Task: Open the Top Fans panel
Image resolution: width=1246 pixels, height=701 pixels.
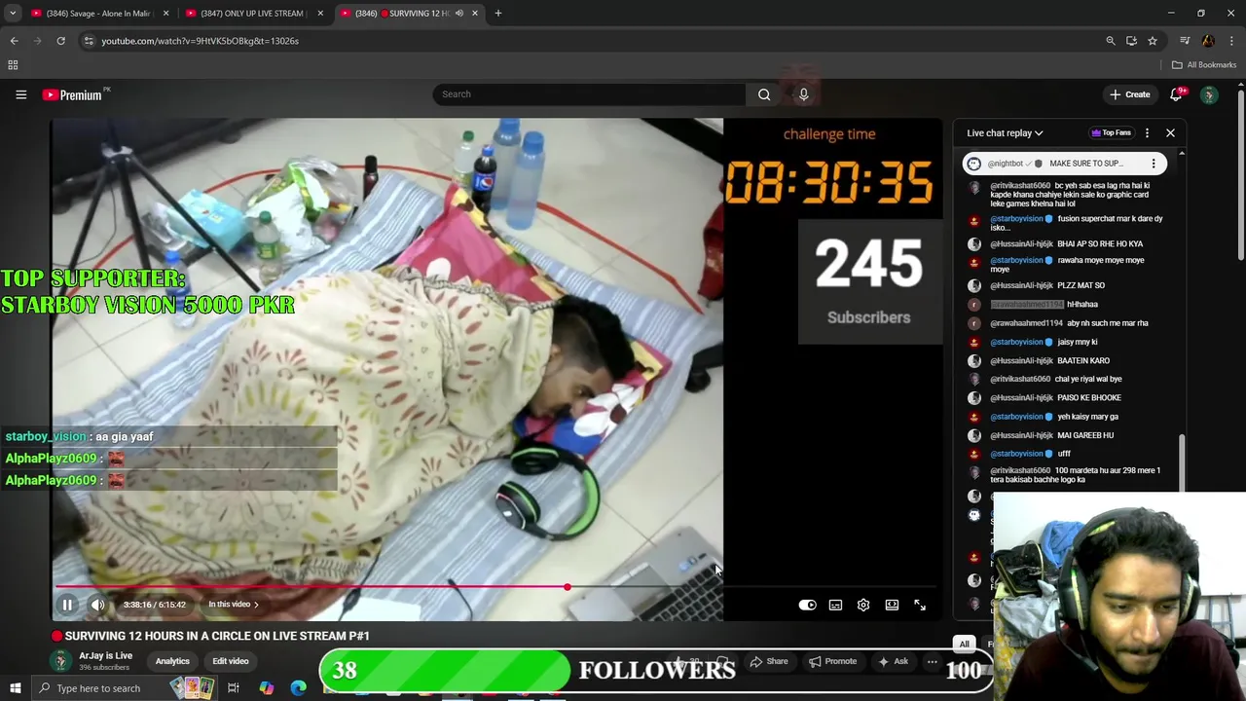Action: click(x=1111, y=133)
